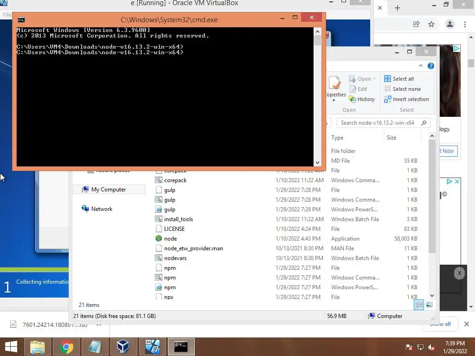The image size is (475, 356).
Task: Select the npm Windows Command file
Action: click(170, 278)
